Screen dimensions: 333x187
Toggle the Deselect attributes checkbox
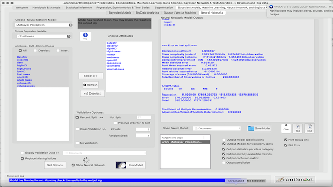[x=35, y=51]
